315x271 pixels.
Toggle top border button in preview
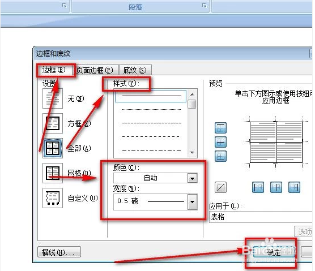coord(220,128)
